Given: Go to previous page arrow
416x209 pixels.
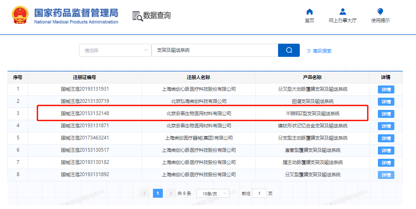Looking at the screenshot, I should coord(144,194).
